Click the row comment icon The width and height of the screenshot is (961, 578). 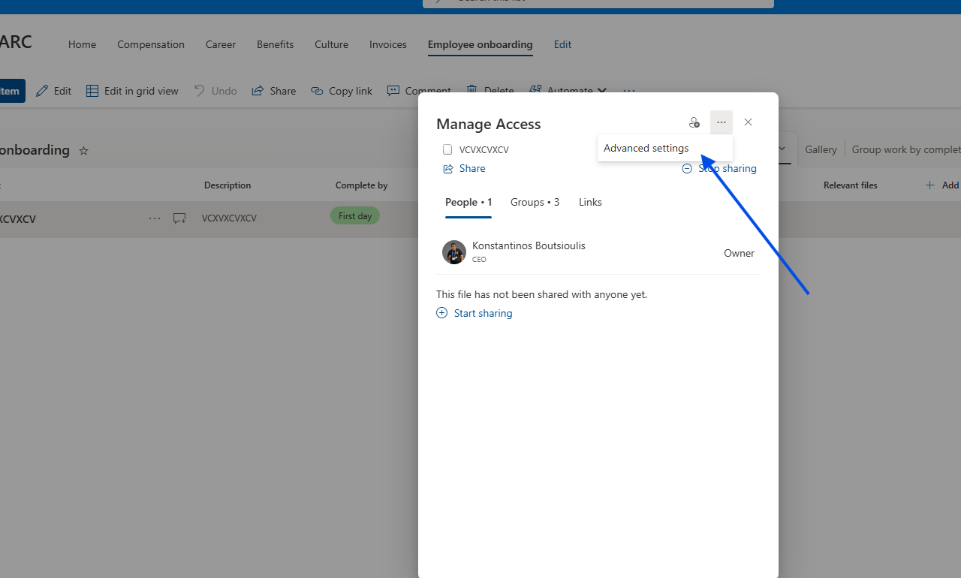pyautogui.click(x=179, y=218)
